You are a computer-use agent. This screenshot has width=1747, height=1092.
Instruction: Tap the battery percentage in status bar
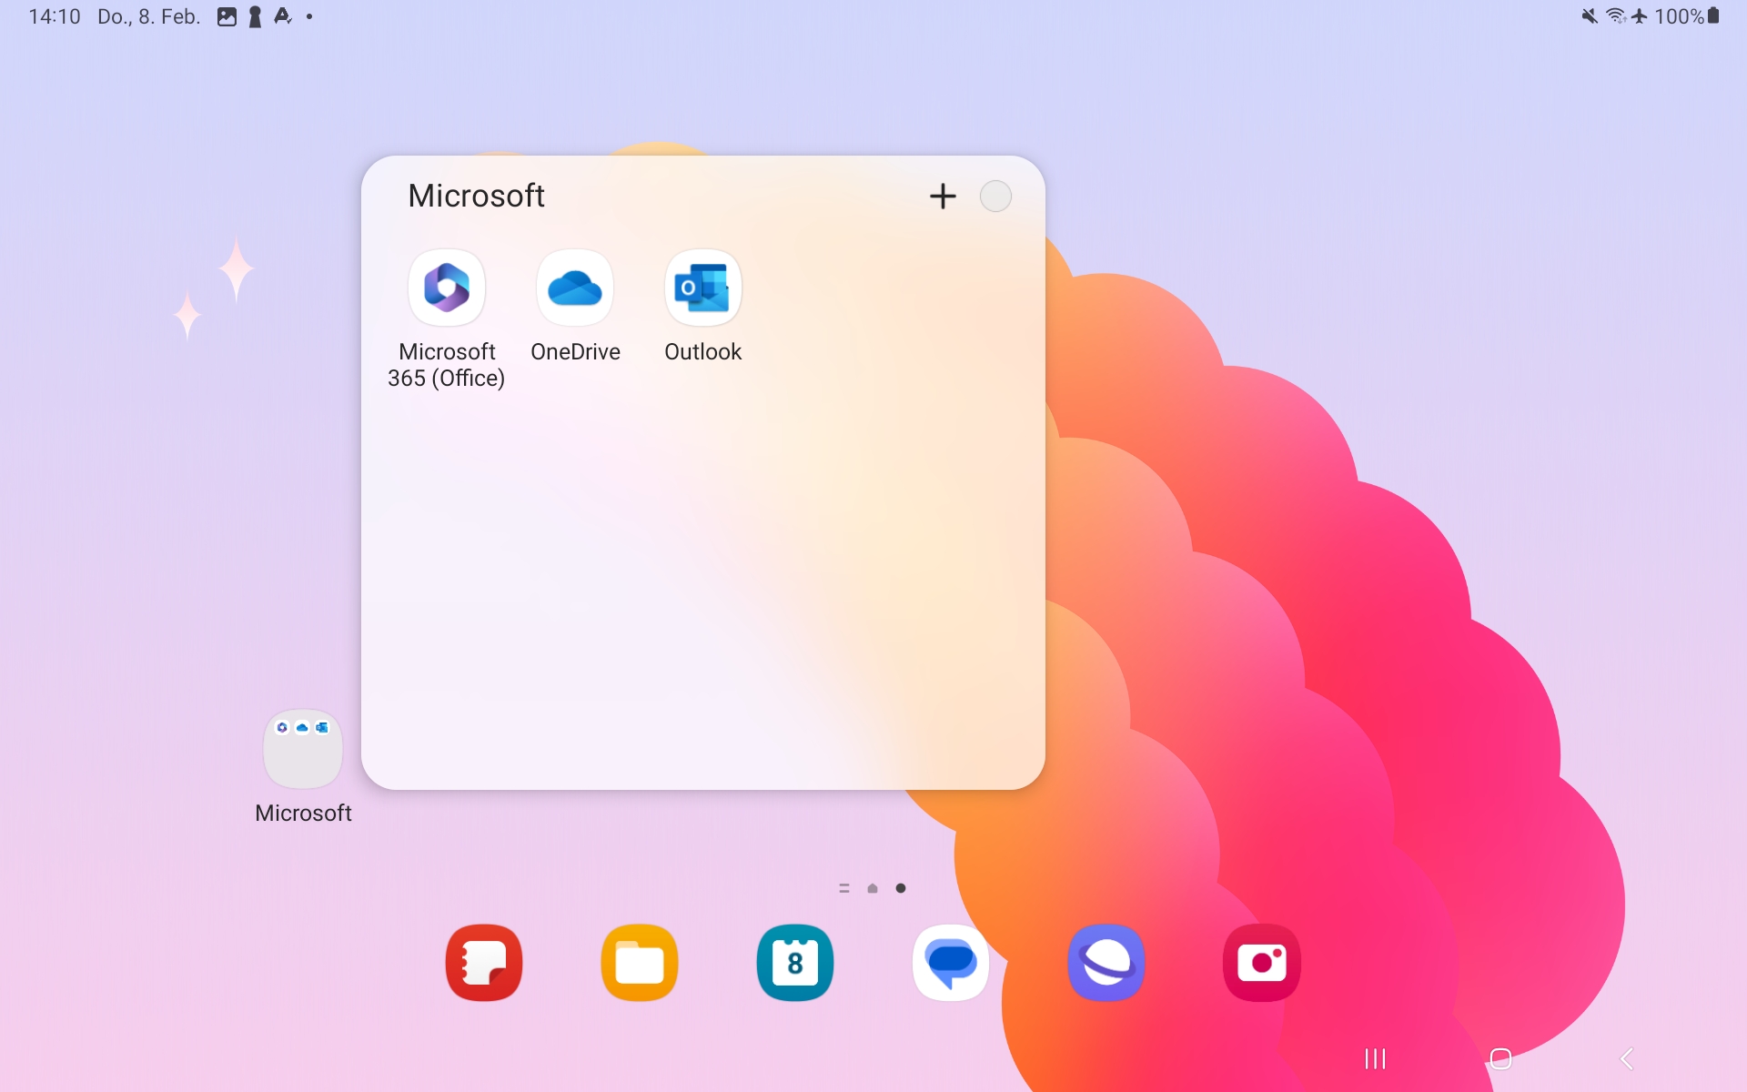[1679, 16]
